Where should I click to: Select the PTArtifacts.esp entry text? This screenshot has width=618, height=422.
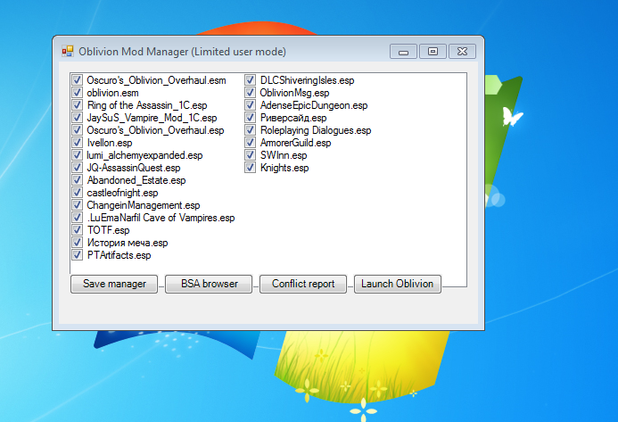point(119,255)
